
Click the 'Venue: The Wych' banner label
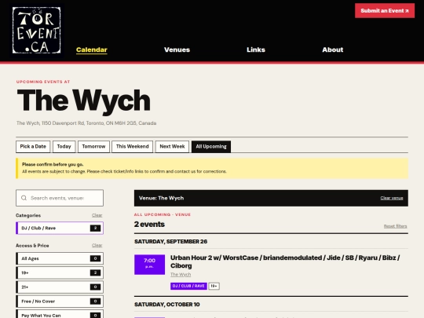[162, 198]
